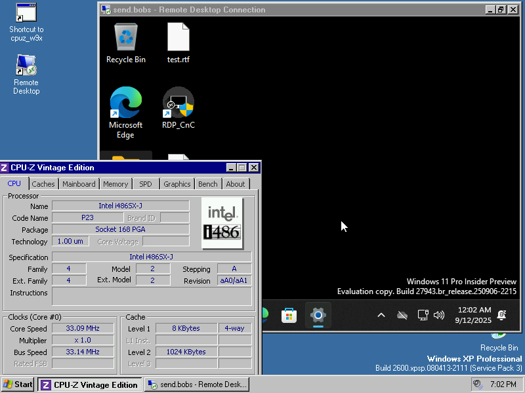Minimize the CPU-Z Vintage Edition window
Screen dimensions: 525x393
[x=231, y=168]
